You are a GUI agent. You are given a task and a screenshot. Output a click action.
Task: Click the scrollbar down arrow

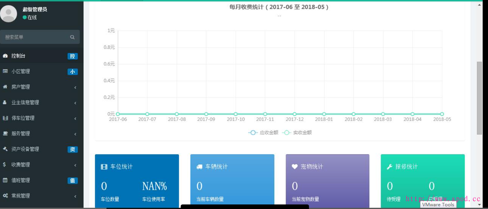(479, 205)
